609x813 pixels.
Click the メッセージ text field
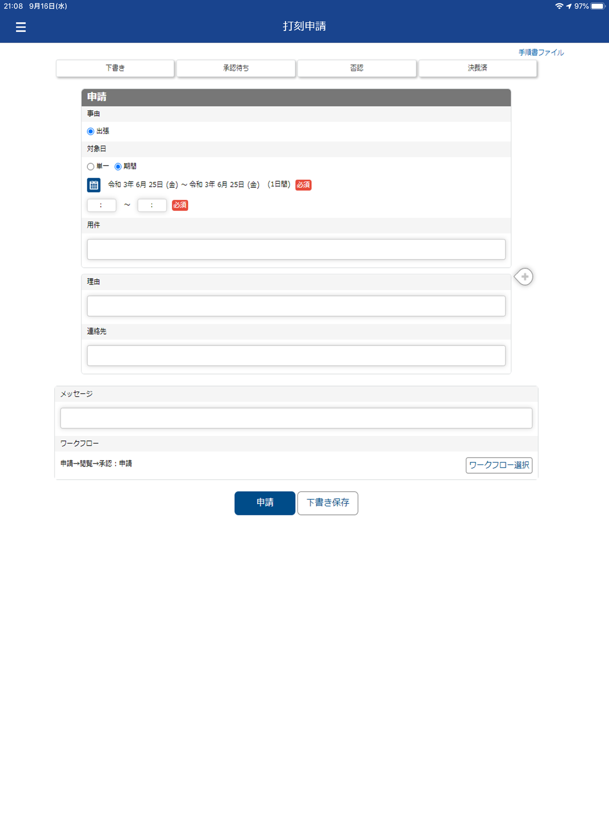(x=296, y=418)
